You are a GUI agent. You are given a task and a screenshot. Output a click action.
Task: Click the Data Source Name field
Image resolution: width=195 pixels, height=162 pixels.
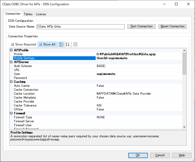(81, 27)
